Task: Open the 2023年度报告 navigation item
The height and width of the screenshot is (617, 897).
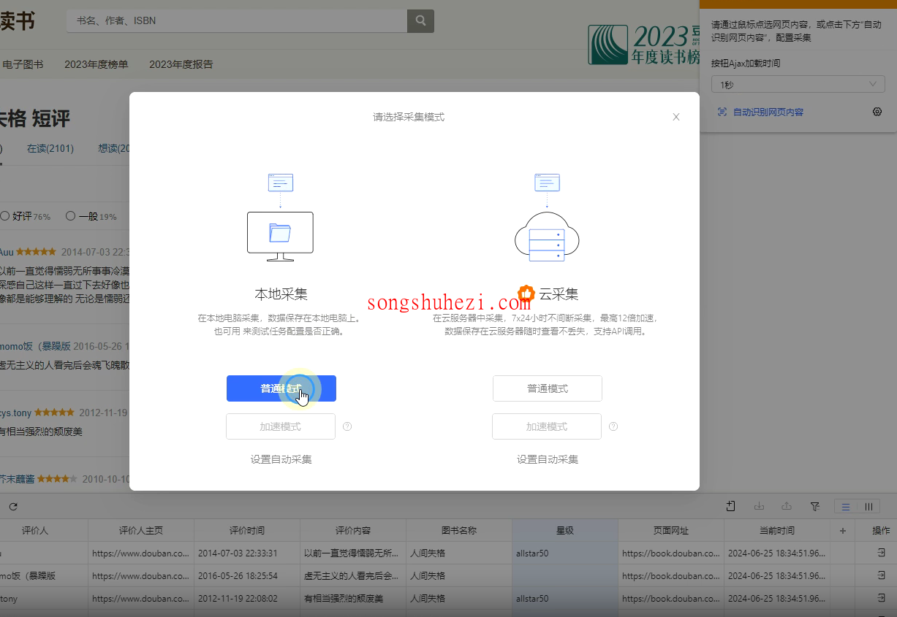Action: (x=181, y=64)
